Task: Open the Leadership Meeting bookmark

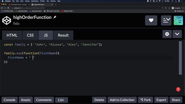Action: coord(22,11)
